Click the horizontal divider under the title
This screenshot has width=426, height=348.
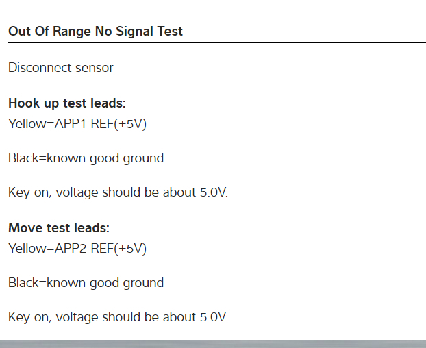(x=216, y=43)
